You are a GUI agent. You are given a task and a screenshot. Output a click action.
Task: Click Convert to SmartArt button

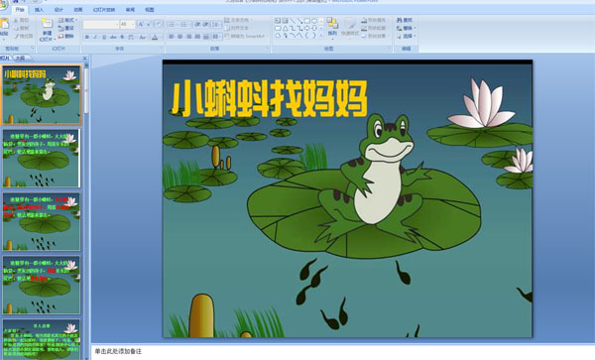click(x=247, y=36)
